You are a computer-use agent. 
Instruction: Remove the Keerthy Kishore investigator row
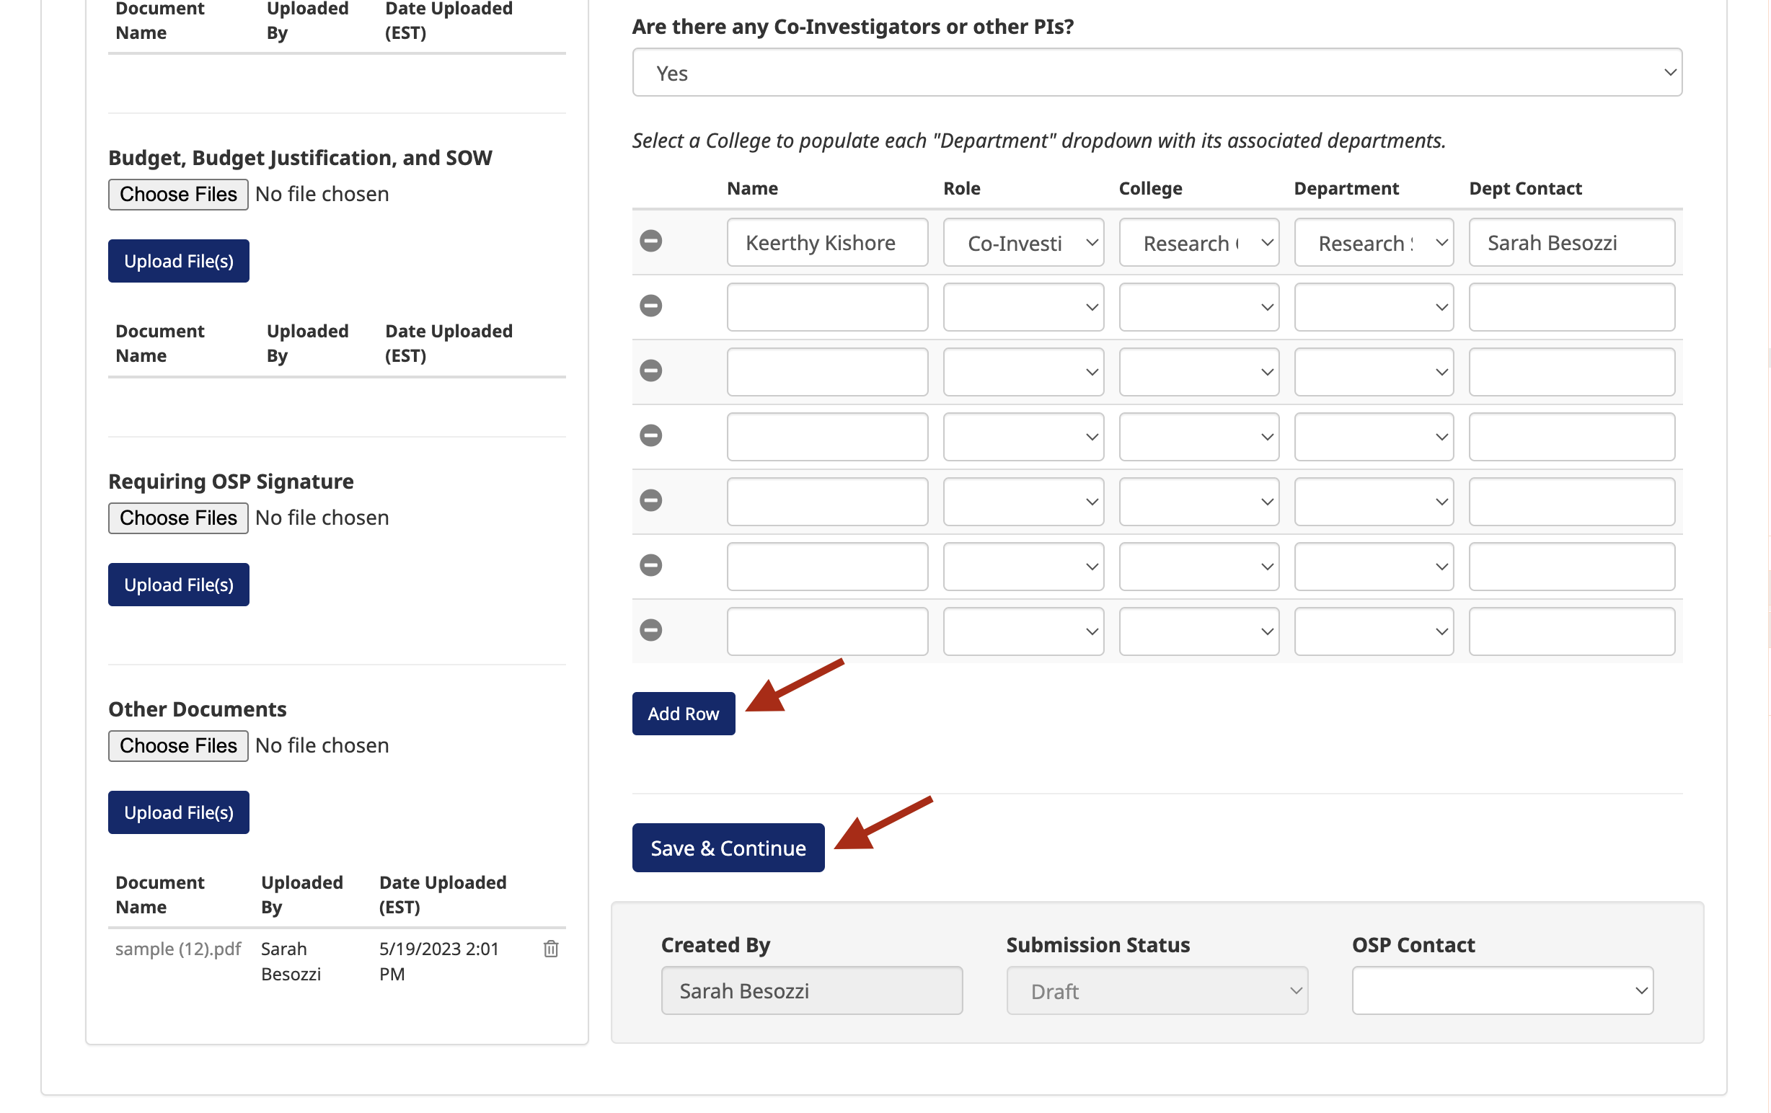coord(650,241)
